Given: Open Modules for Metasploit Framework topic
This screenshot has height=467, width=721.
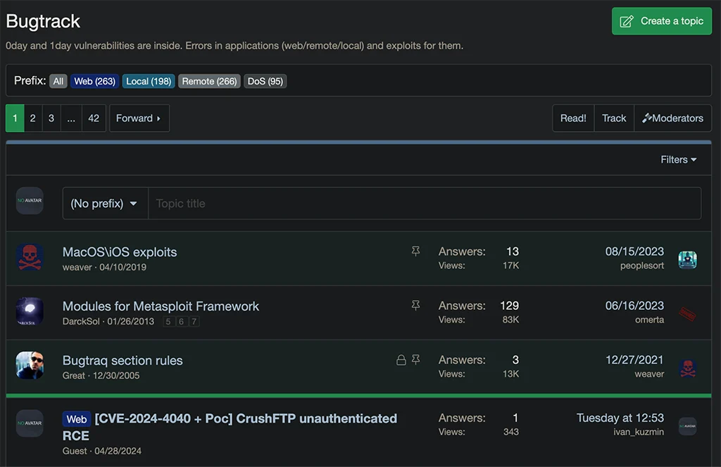Looking at the screenshot, I should click(x=161, y=306).
